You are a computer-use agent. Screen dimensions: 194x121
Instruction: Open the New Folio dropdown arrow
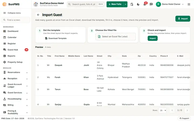pos(126,4)
